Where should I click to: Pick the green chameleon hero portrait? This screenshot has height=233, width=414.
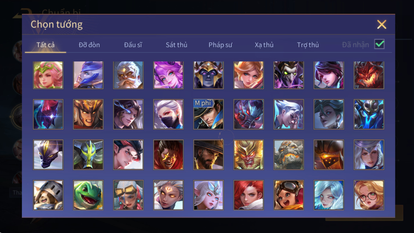tap(88, 195)
